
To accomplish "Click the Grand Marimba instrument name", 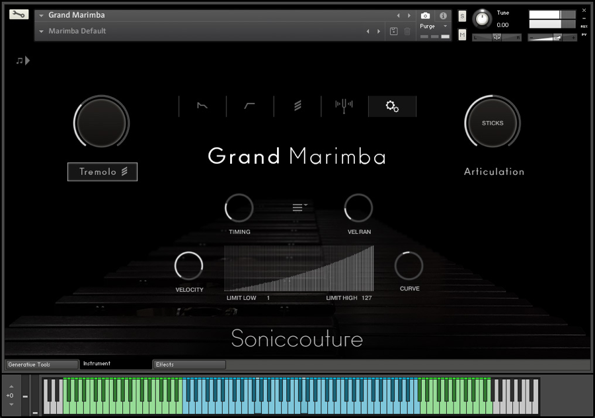I will (77, 15).
